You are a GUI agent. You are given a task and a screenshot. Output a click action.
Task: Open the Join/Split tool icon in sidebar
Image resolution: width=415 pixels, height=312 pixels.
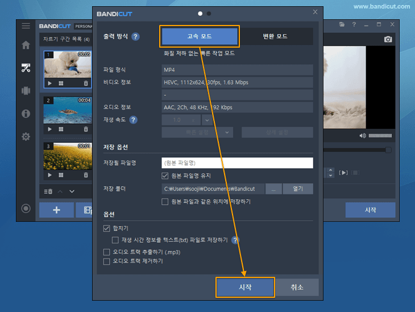tap(26, 91)
